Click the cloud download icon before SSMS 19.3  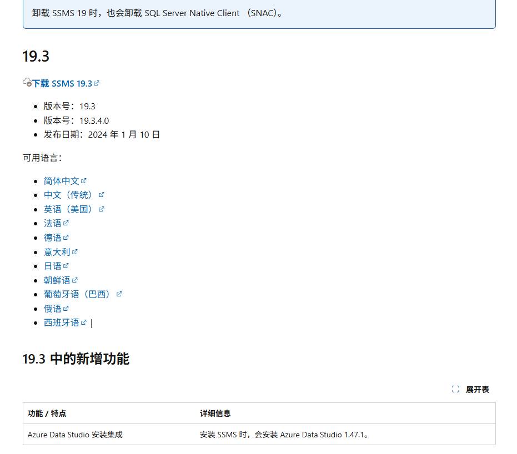coord(27,83)
